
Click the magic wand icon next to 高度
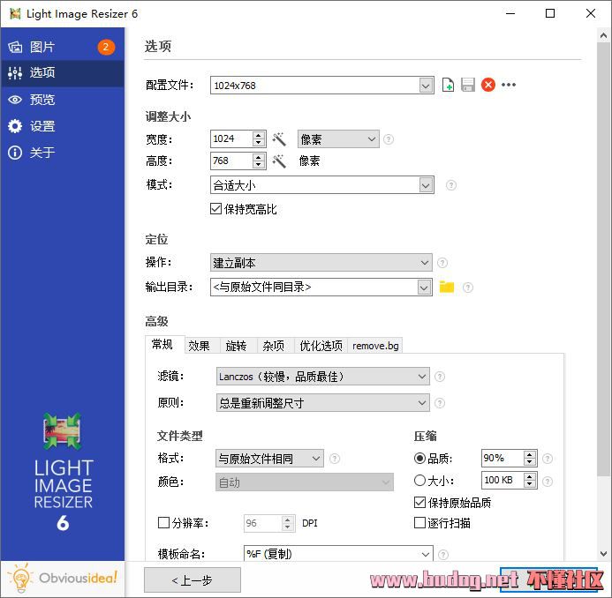(279, 161)
